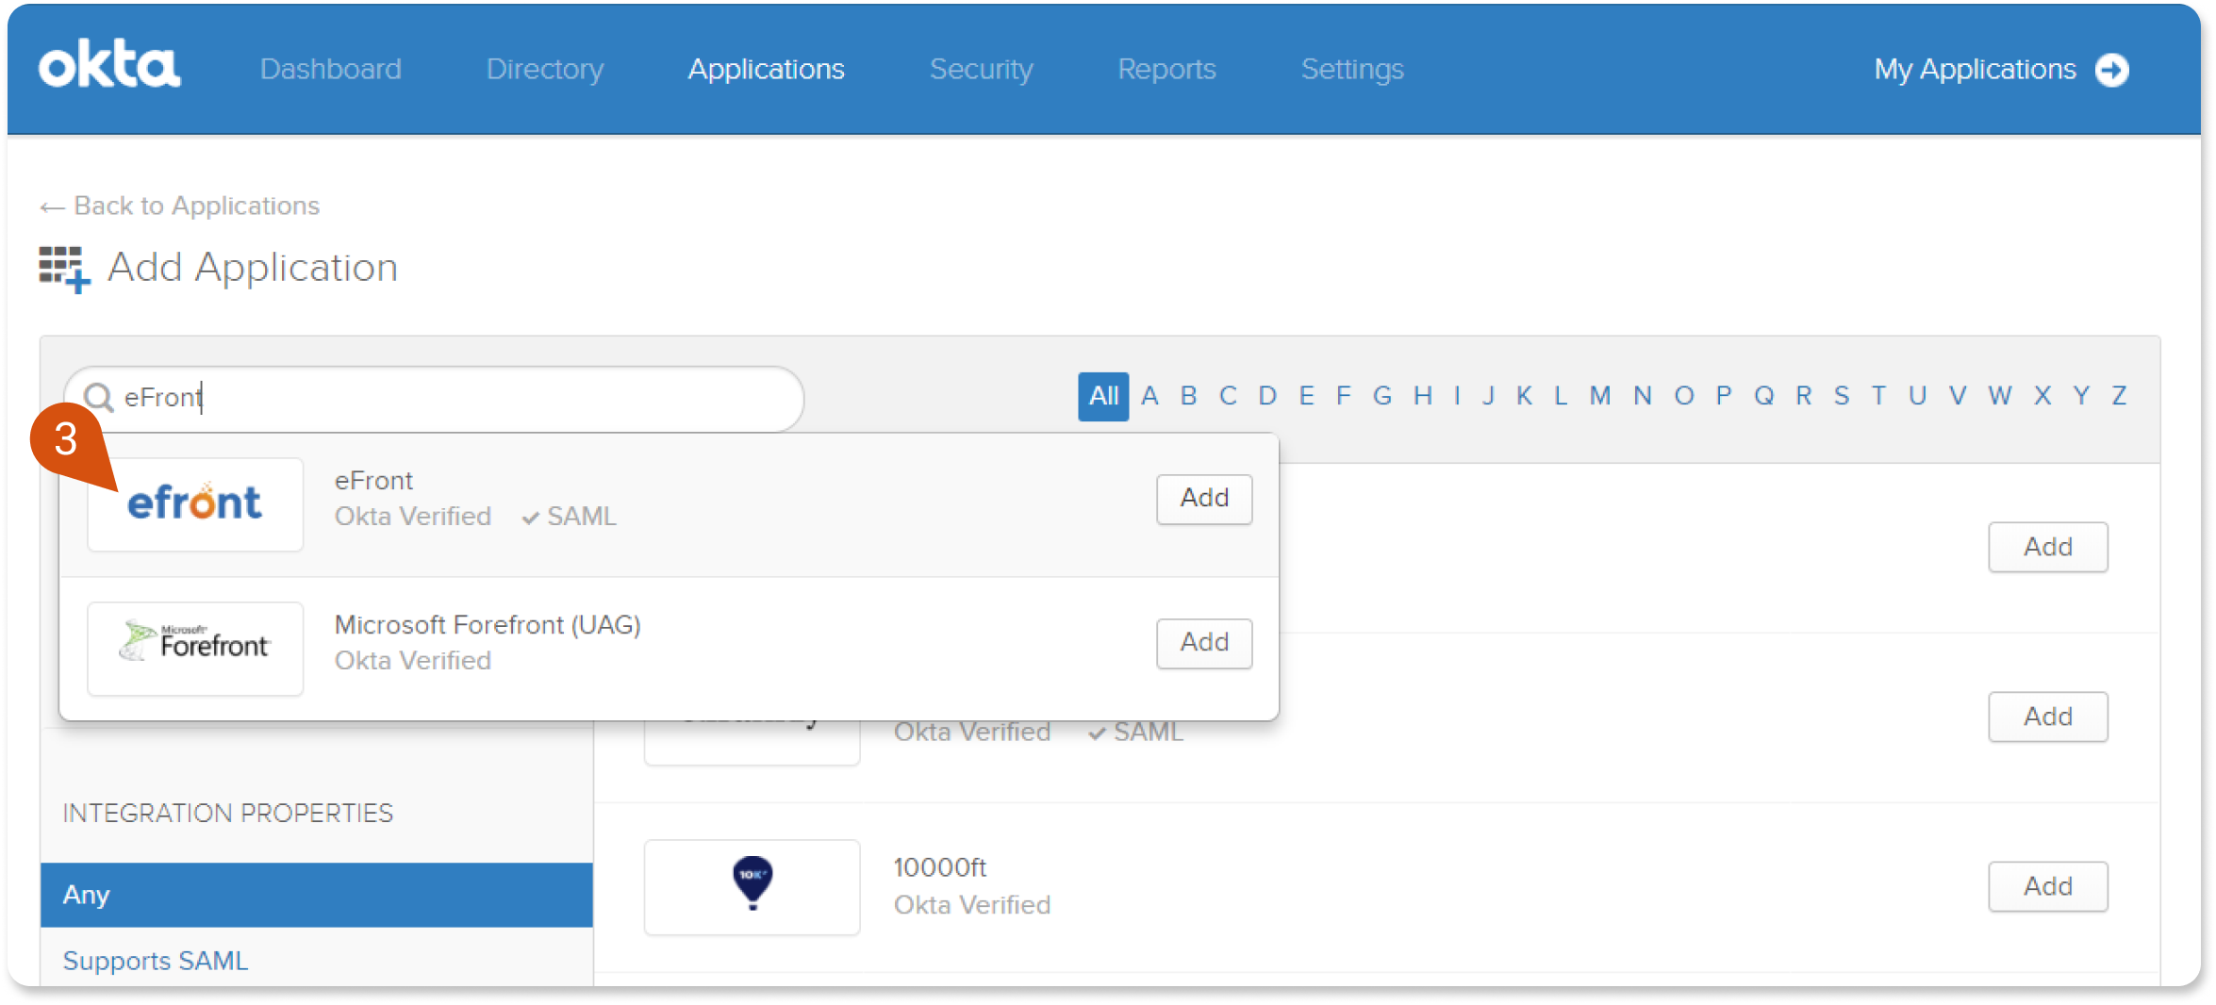
Task: Open the Applications menu
Action: (766, 69)
